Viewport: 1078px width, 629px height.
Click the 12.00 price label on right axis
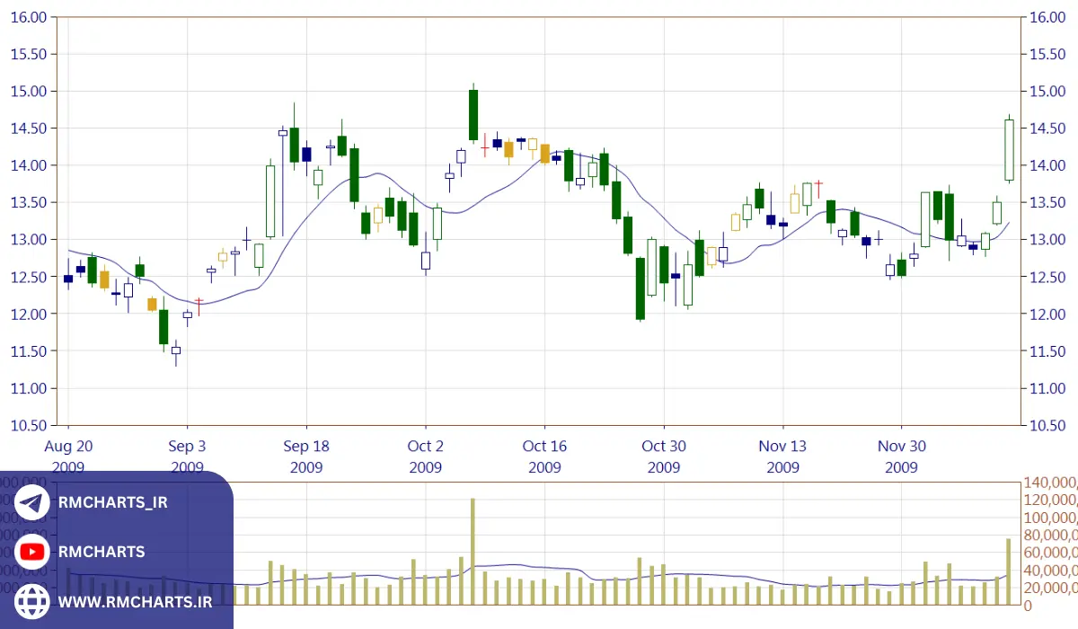(1046, 314)
